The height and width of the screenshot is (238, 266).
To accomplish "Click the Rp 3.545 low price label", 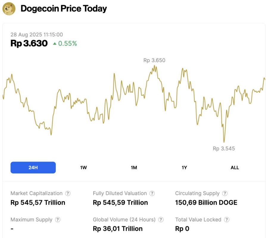I will [x=223, y=148].
